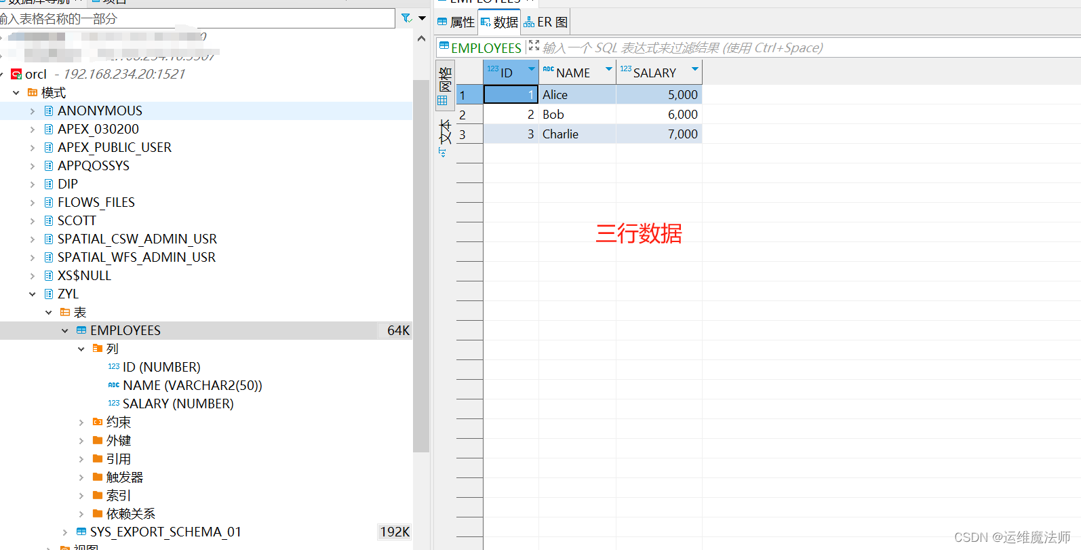Select row header number 3
Viewport: 1081px width, 550px height.
pyautogui.click(x=469, y=134)
